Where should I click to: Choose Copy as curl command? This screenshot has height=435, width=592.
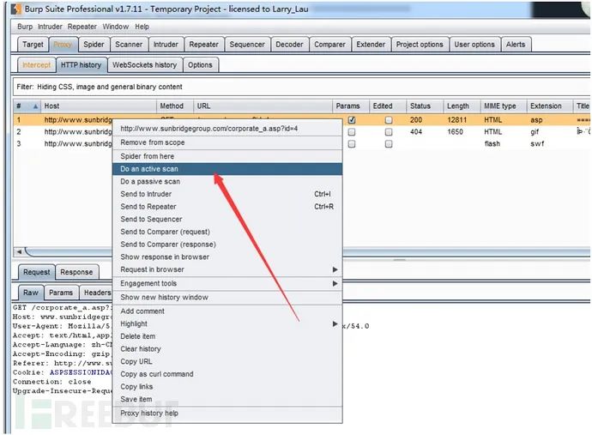(227, 374)
